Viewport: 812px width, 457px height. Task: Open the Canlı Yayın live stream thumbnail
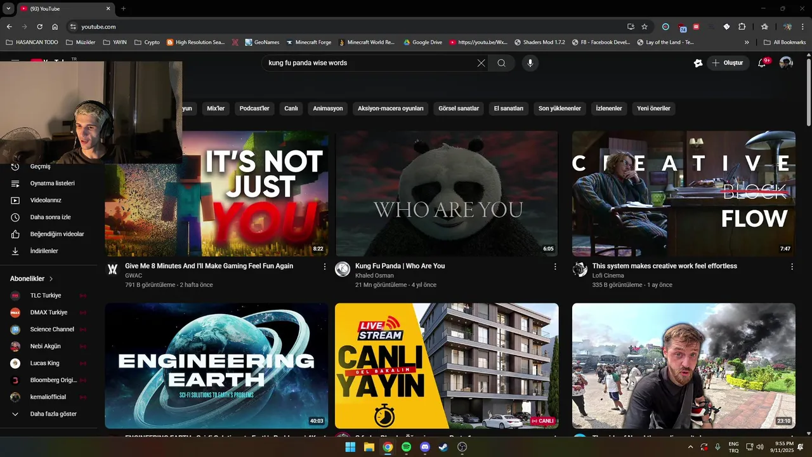[x=447, y=366]
